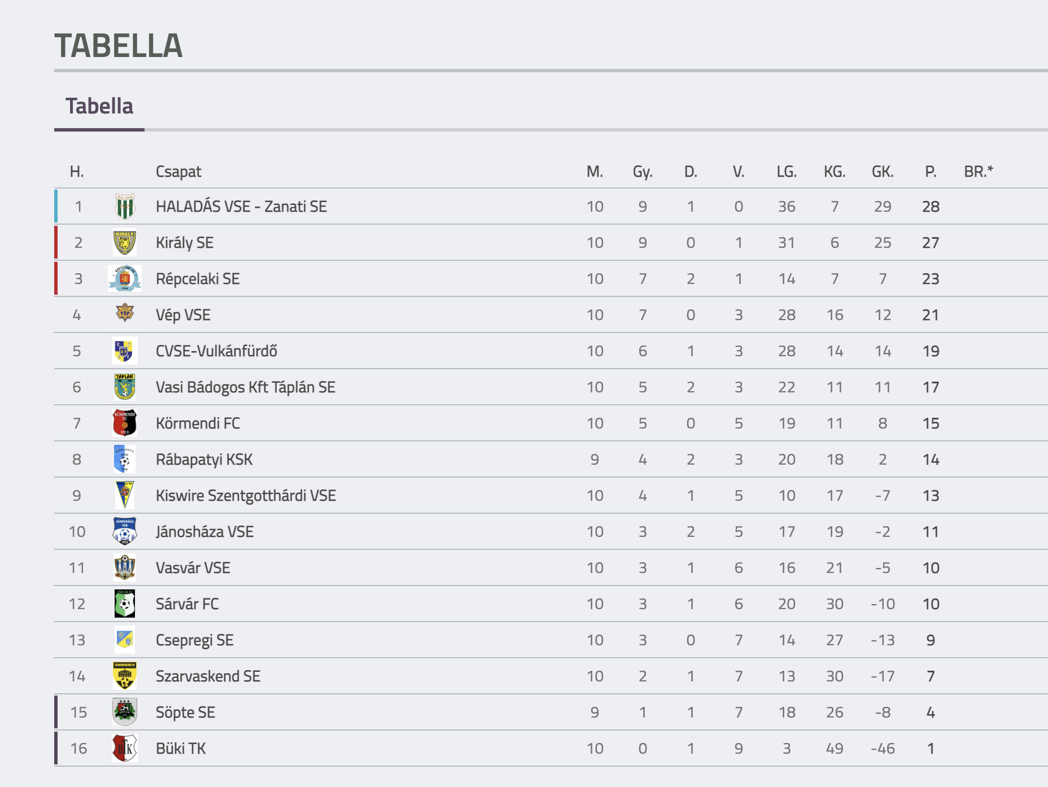This screenshot has width=1048, height=787.
Task: Click the Király SE club logo
Action: tap(125, 243)
